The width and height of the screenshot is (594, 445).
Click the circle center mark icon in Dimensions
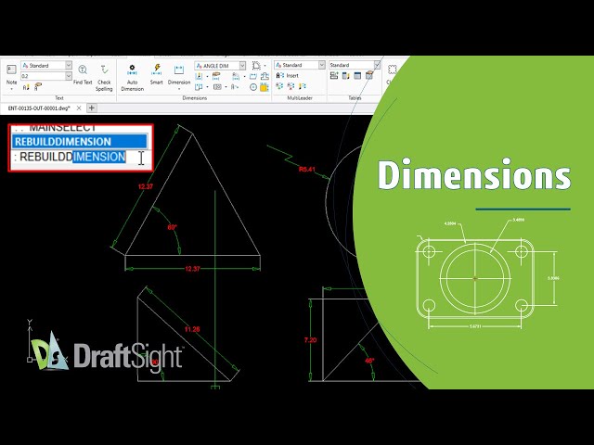(x=253, y=87)
